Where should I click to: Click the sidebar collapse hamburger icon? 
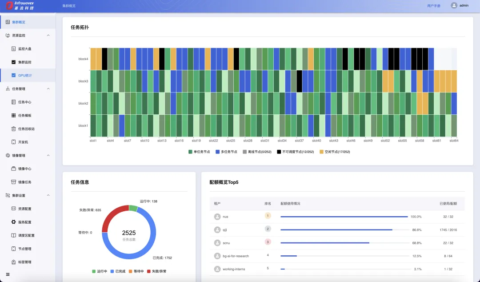(8, 274)
